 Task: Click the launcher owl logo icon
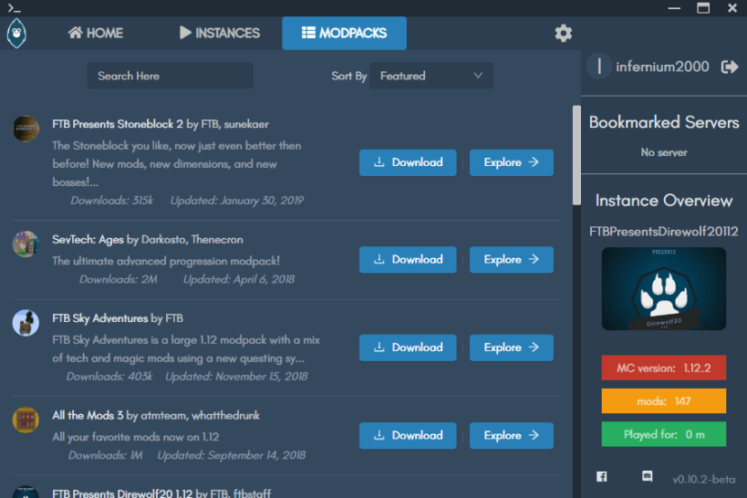[16, 34]
